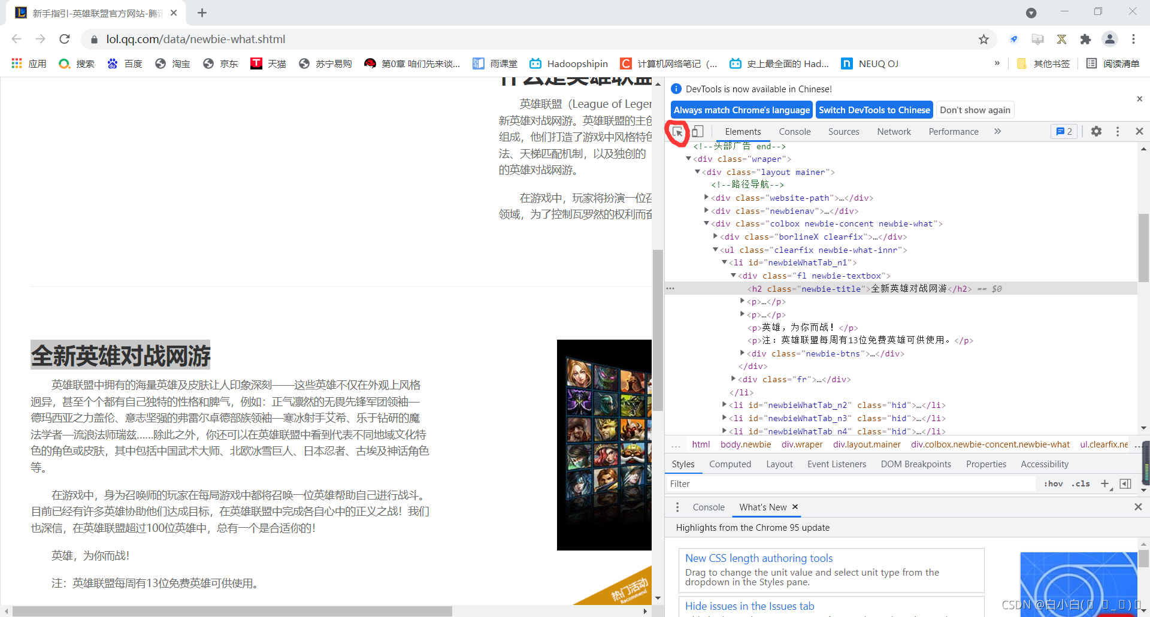Close the What's New tab

pyautogui.click(x=795, y=507)
